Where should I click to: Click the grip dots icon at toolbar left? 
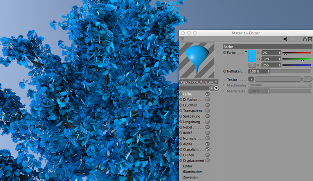(182, 39)
